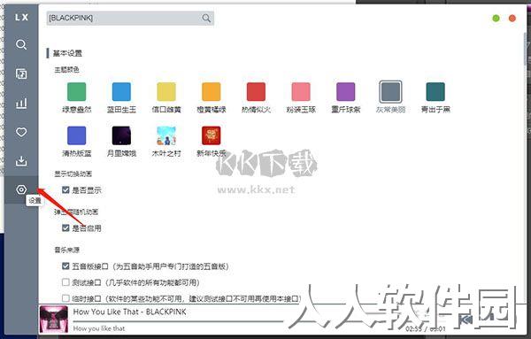Viewport: 531px width, 339px height.
Task: Open the download sidebar icon
Action: (x=21, y=161)
